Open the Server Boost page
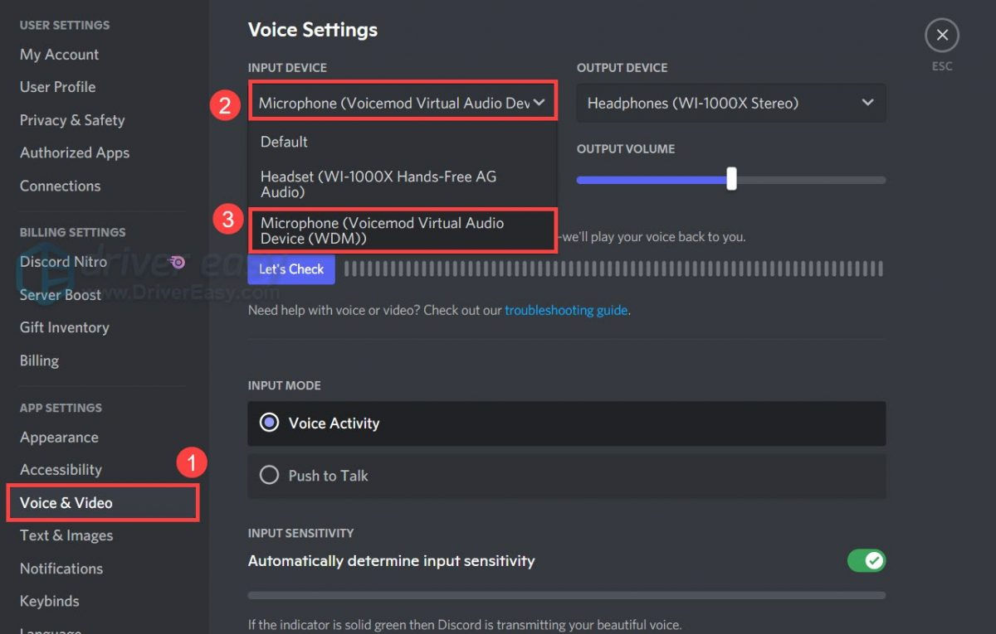Viewport: 996px width, 634px height. point(60,294)
